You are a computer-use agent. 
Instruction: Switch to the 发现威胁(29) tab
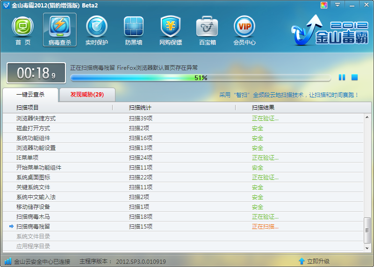coord(87,94)
